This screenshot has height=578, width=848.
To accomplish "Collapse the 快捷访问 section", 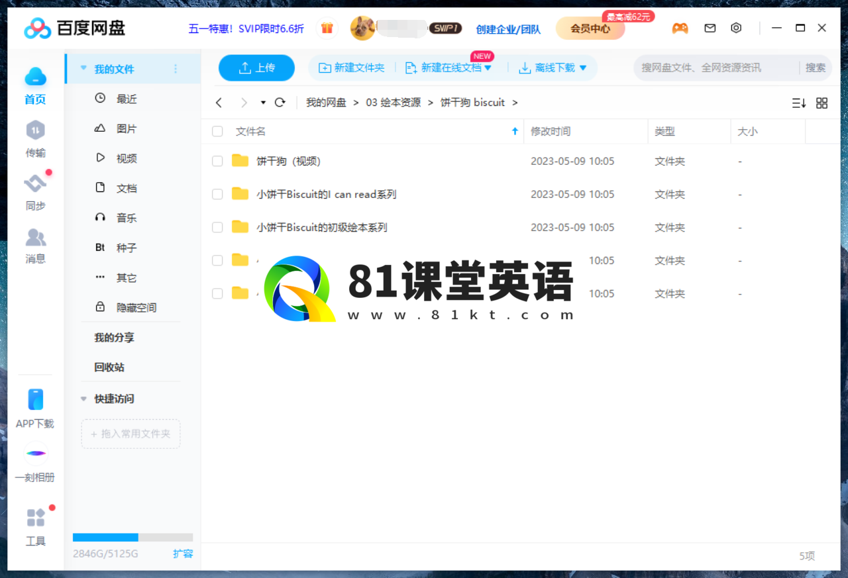I will 83,399.
